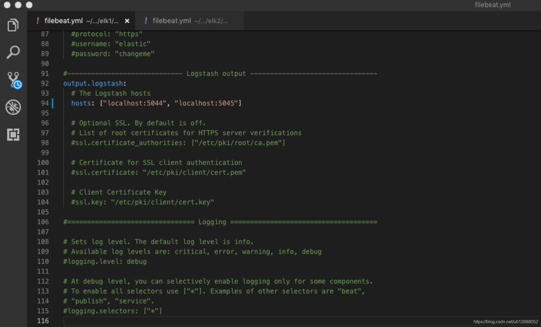This screenshot has height=327, width=541.
Task: Click the #logging.selectors: ["*"] line
Action: [x=113, y=311]
